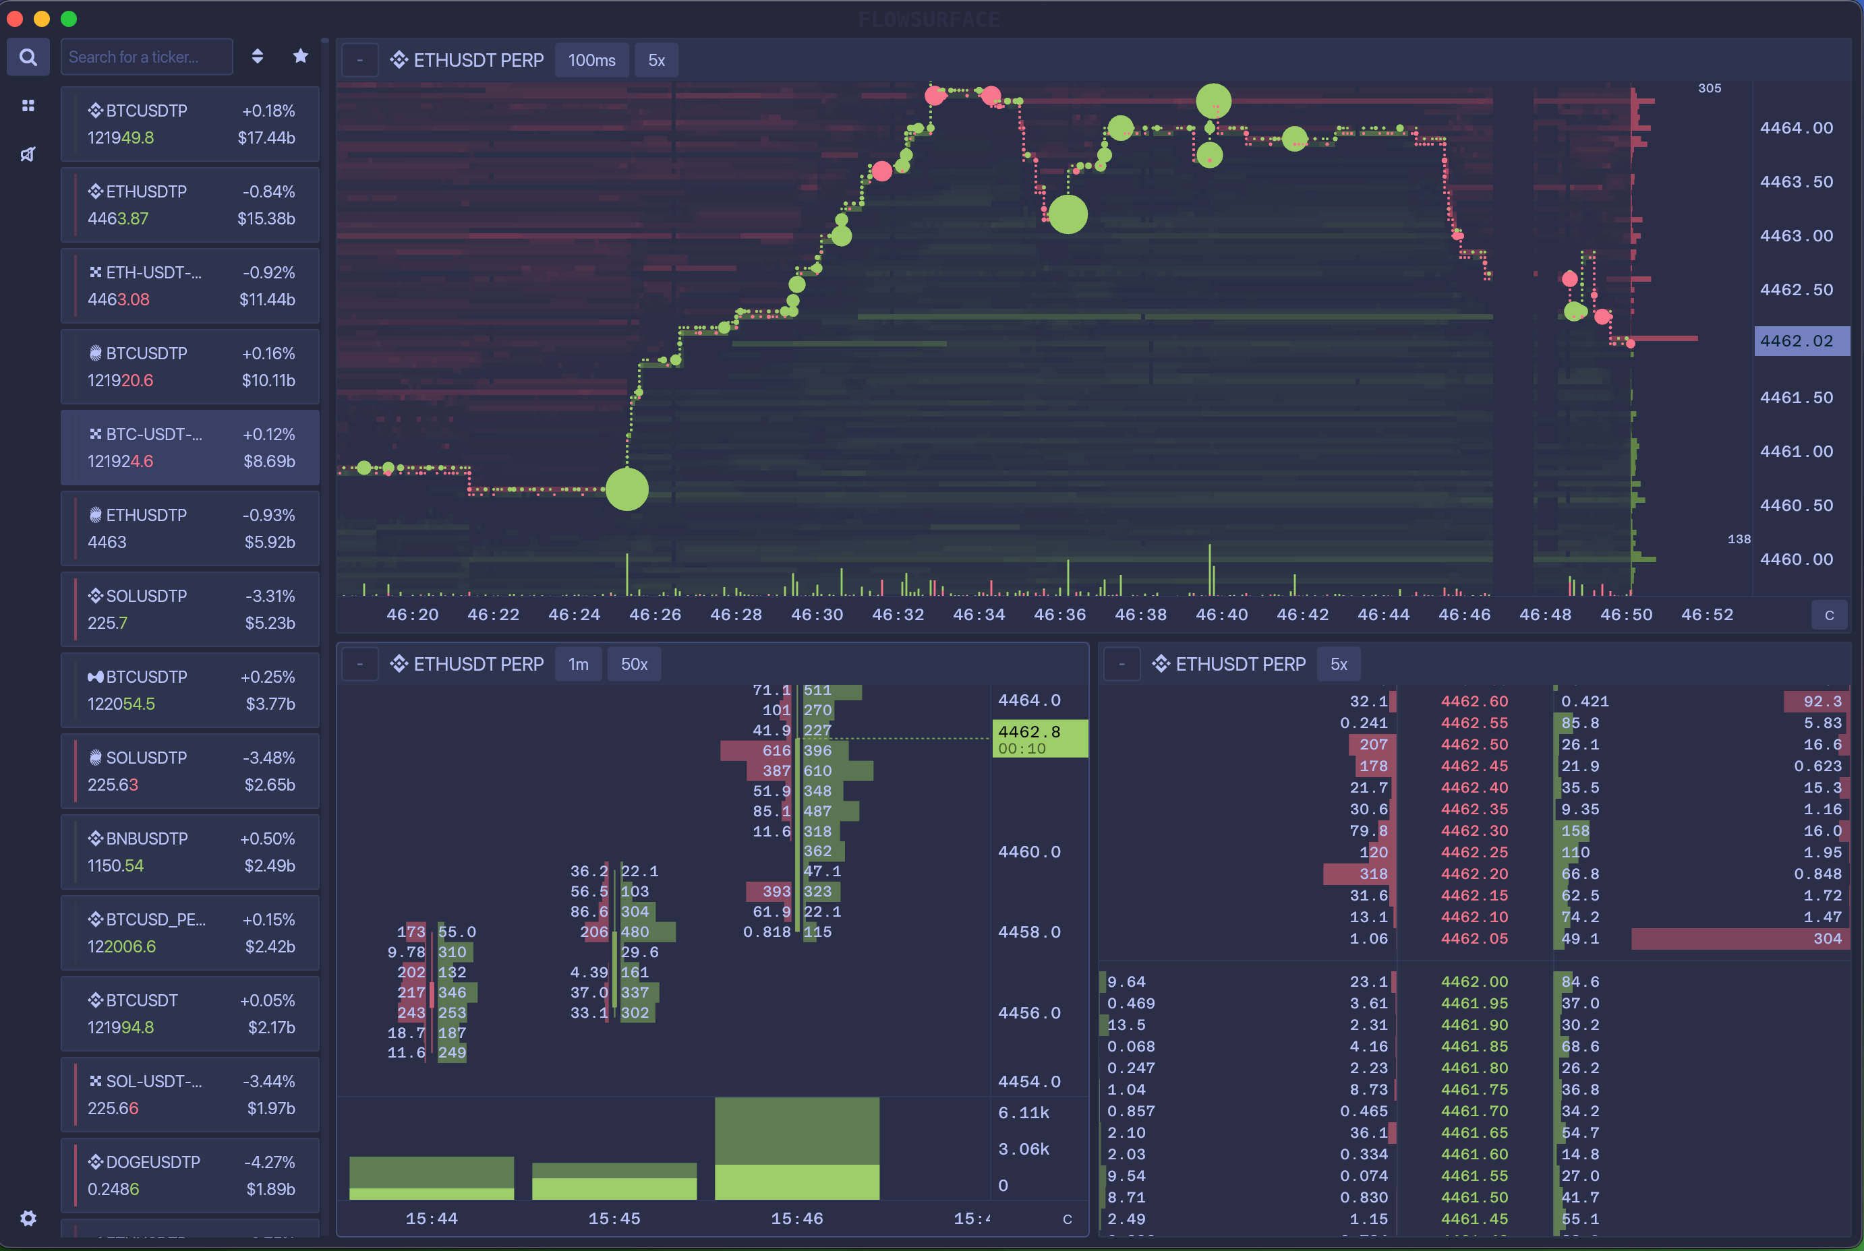Click ask price 4462.20 in ladder

click(x=1474, y=874)
